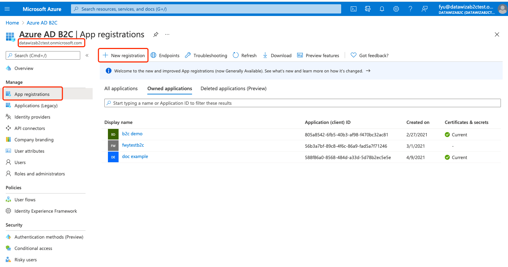The width and height of the screenshot is (508, 267).
Task: Click the user account avatar
Action: (x=502, y=9)
